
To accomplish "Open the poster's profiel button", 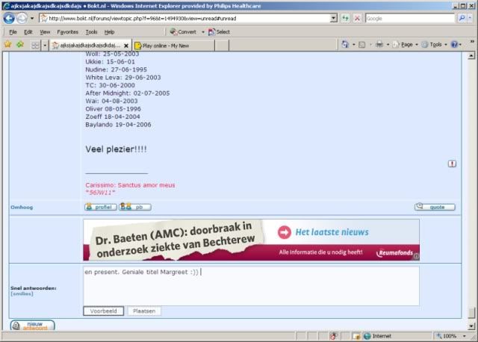I will tap(101, 207).
